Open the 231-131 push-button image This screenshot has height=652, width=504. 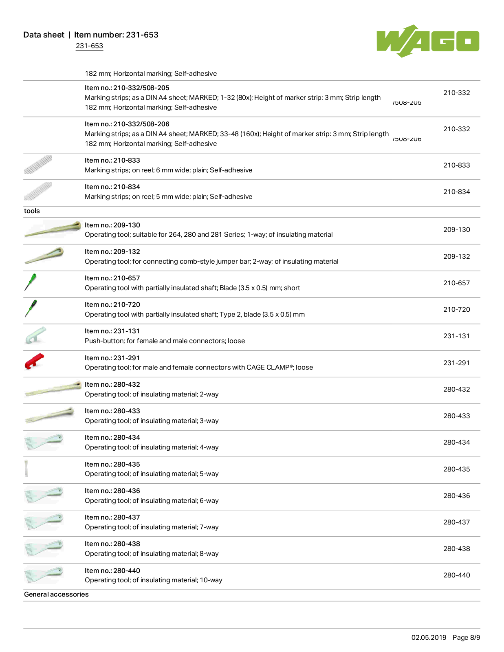[35, 335]
